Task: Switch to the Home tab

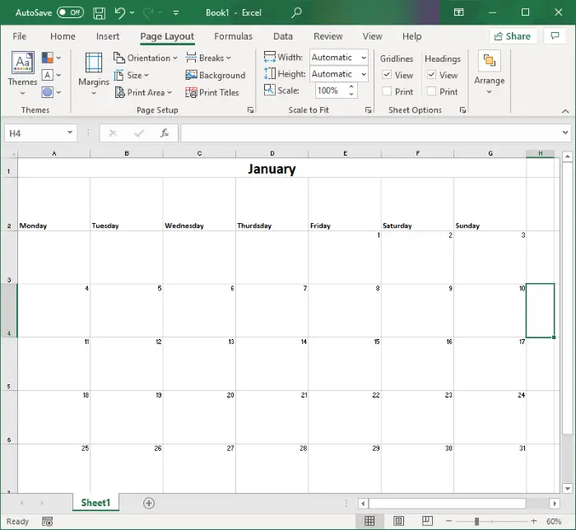Action: point(63,36)
